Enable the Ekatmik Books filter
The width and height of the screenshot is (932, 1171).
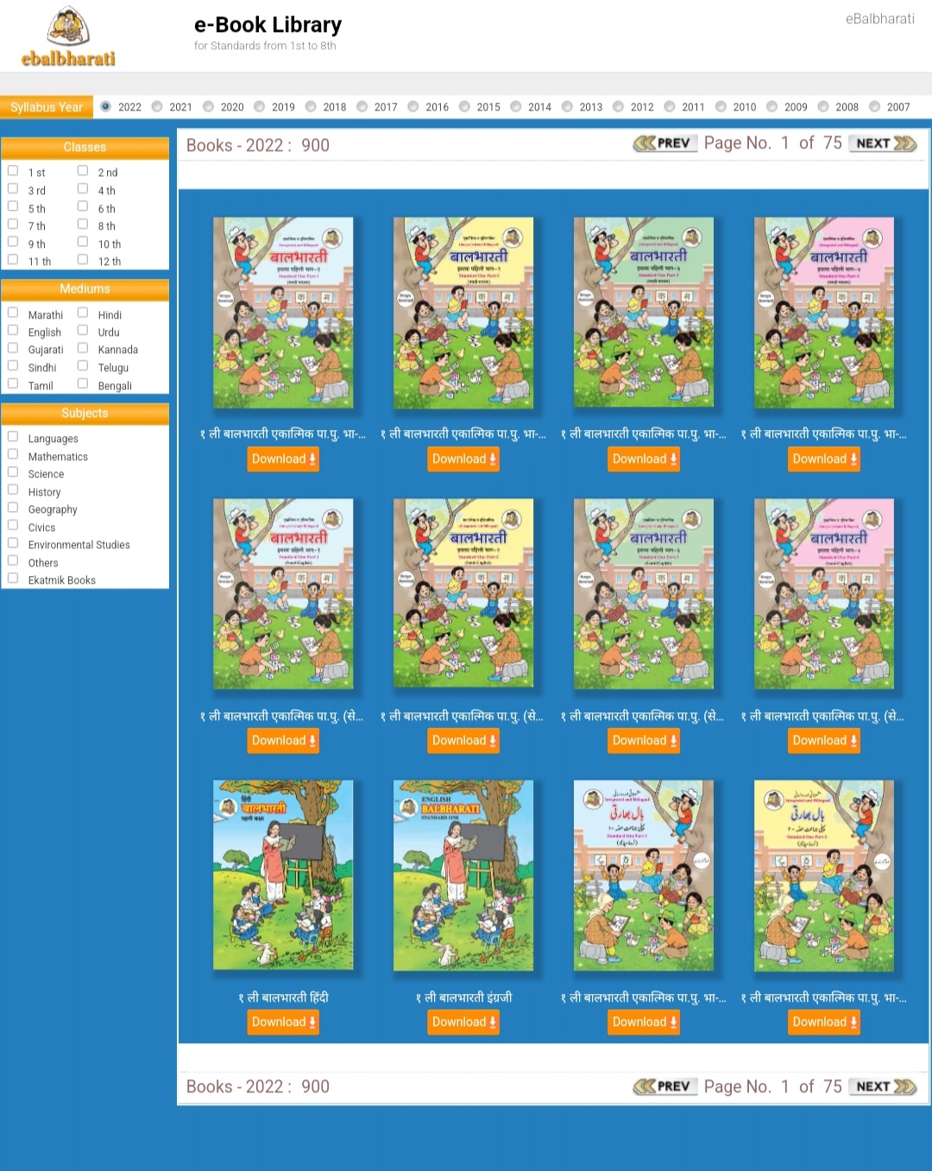pos(13,578)
